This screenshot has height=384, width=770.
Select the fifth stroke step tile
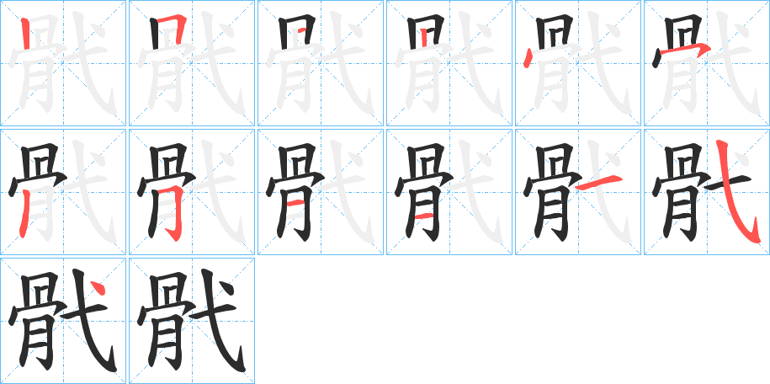pos(578,63)
